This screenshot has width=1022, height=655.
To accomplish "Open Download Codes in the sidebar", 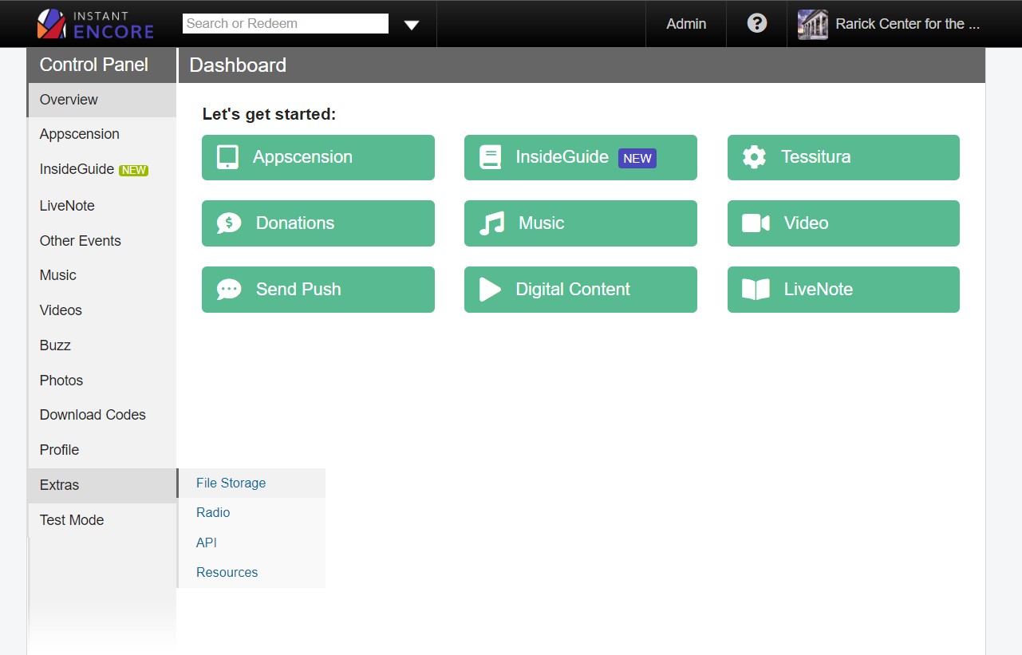I will click(x=102, y=415).
